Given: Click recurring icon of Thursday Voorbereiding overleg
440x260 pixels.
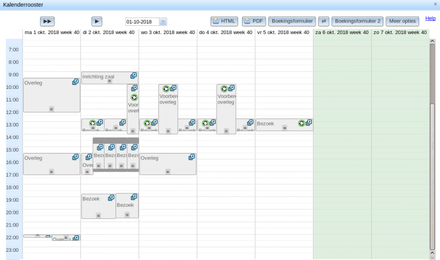Looking at the screenshot, I should (x=224, y=89).
